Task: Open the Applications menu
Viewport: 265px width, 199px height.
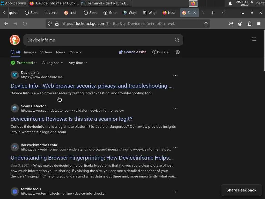Action: tap(14, 3)
